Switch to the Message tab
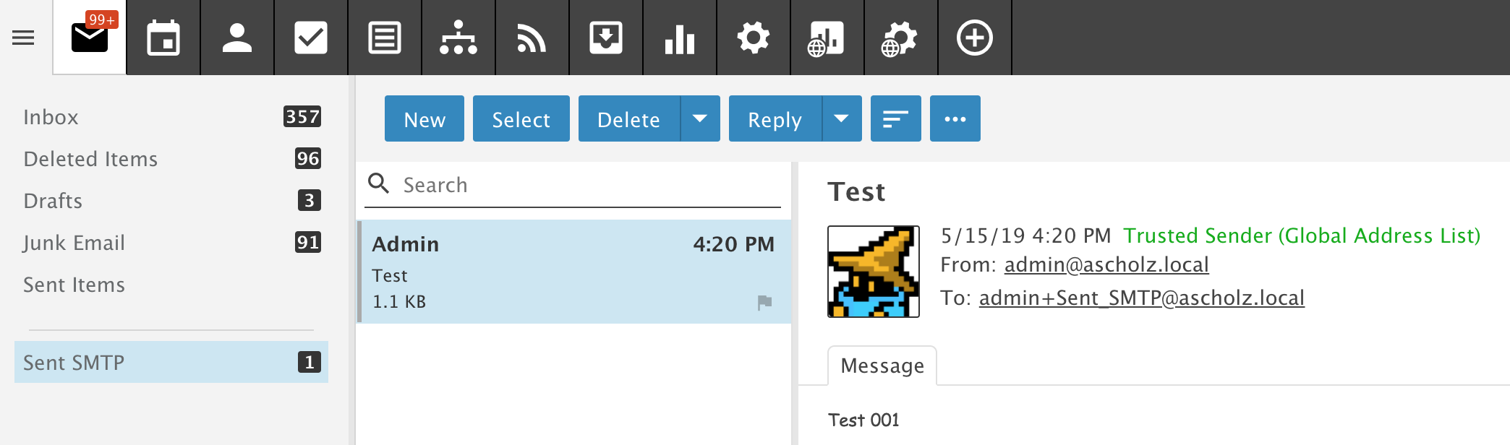The height and width of the screenshot is (445, 1510). [x=882, y=366]
